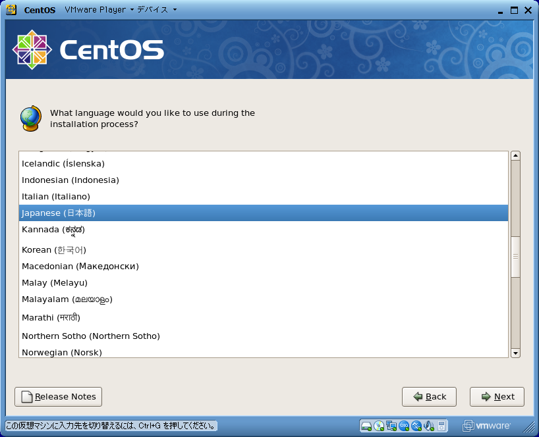This screenshot has width=539, height=437.
Task: Click the vmware logo in status bar
Action: pos(486,426)
